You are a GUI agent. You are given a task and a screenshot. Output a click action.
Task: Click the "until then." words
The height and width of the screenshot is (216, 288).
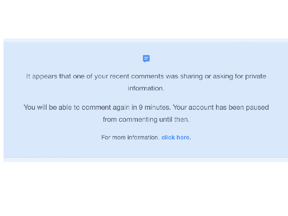point(174,119)
